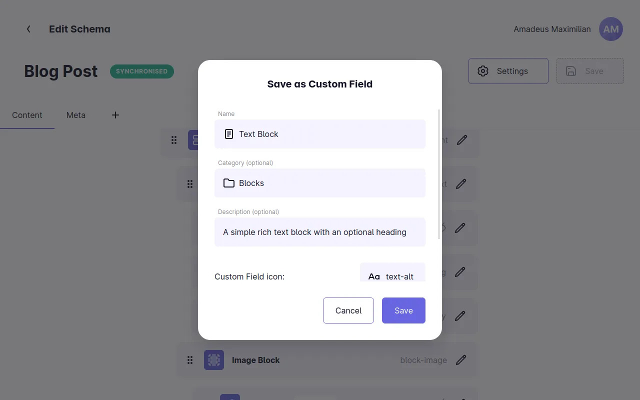Click the Name input containing Text Block

coord(320,134)
